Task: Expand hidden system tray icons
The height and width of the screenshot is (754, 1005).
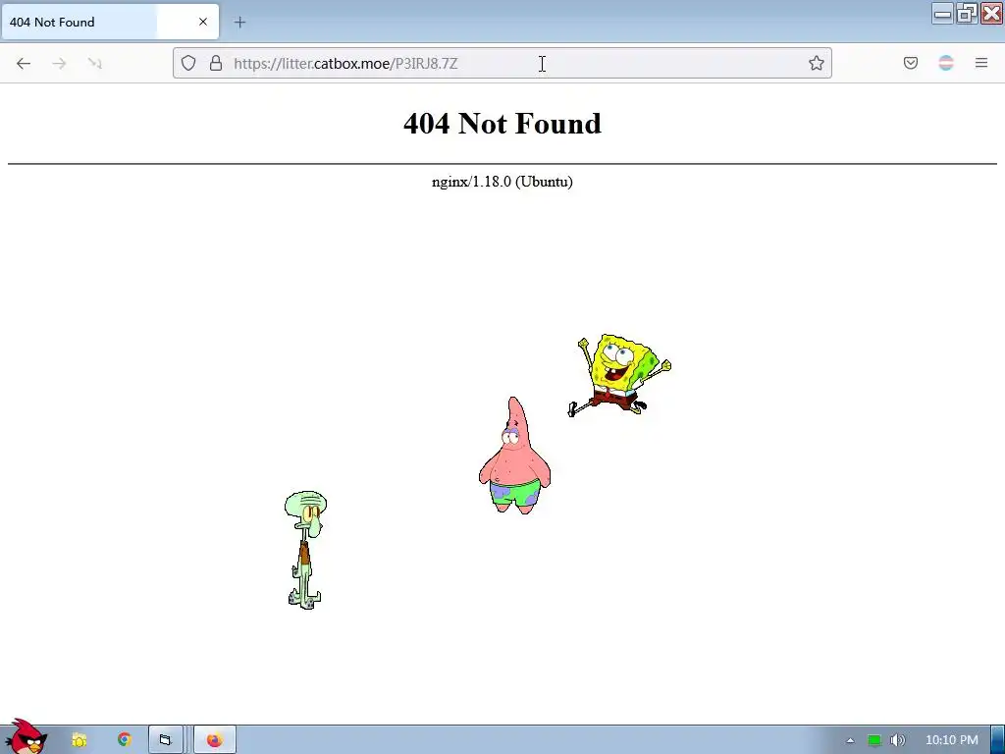Action: (850, 740)
